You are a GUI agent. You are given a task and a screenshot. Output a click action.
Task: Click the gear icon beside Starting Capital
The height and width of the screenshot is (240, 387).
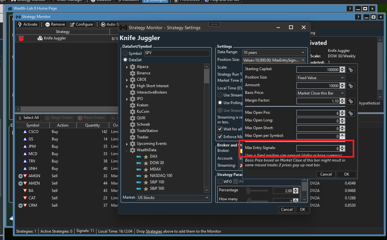351,70
